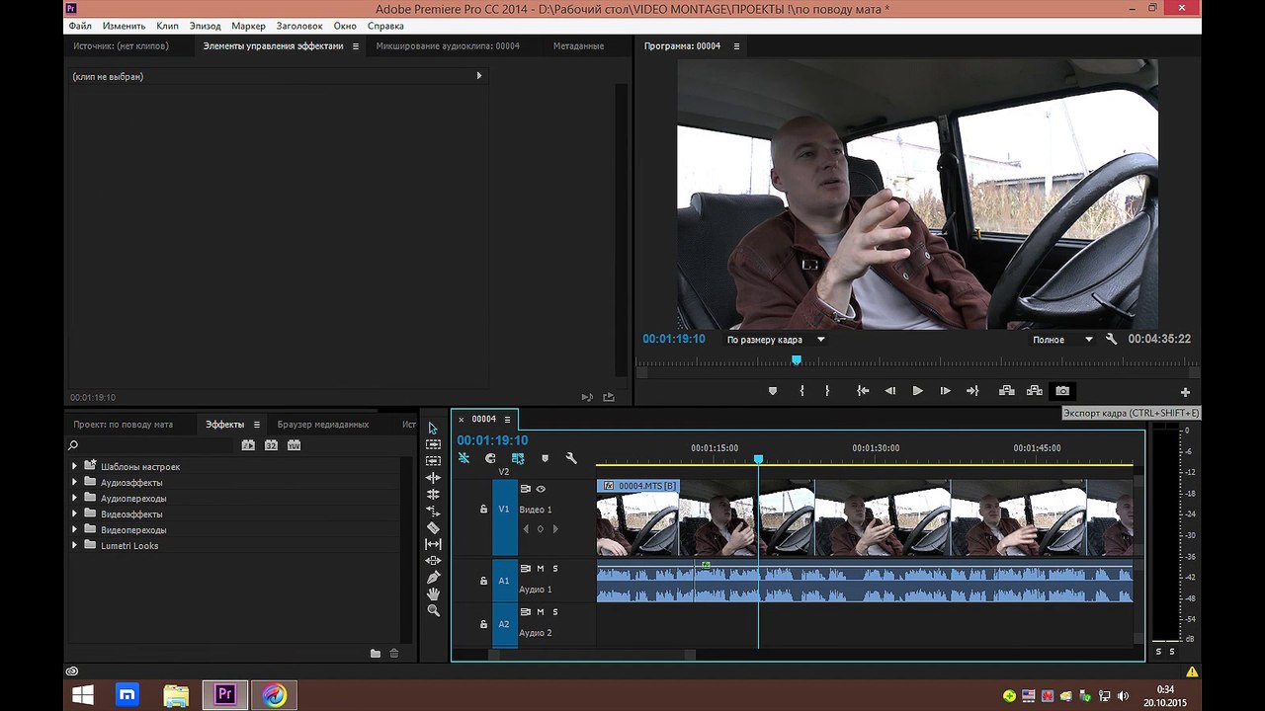Step forward one frame
Image resolution: width=1265 pixels, height=711 pixels.
click(945, 391)
